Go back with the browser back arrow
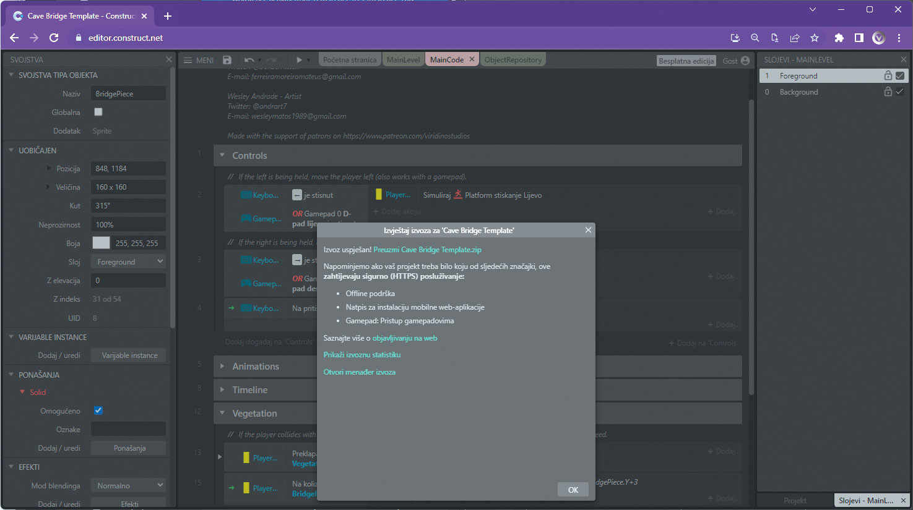This screenshot has height=510, width=913. point(14,38)
